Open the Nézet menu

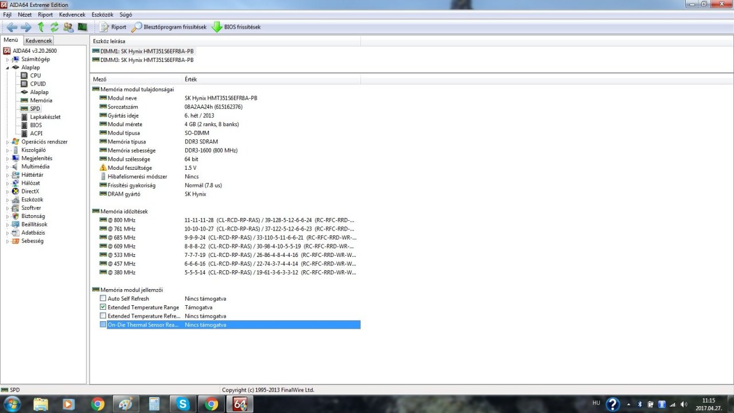25,14
